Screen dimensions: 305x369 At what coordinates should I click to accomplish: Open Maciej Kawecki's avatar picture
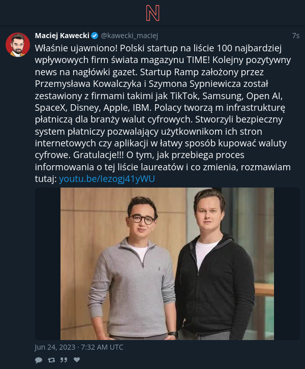coord(18,45)
